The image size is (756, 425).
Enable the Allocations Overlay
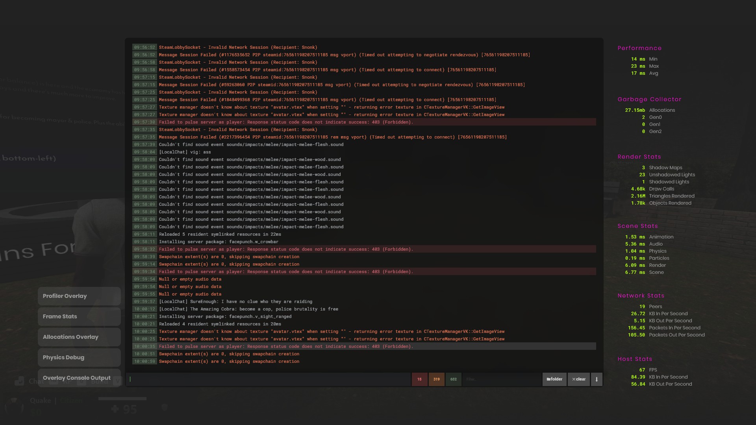pyautogui.click(x=79, y=337)
